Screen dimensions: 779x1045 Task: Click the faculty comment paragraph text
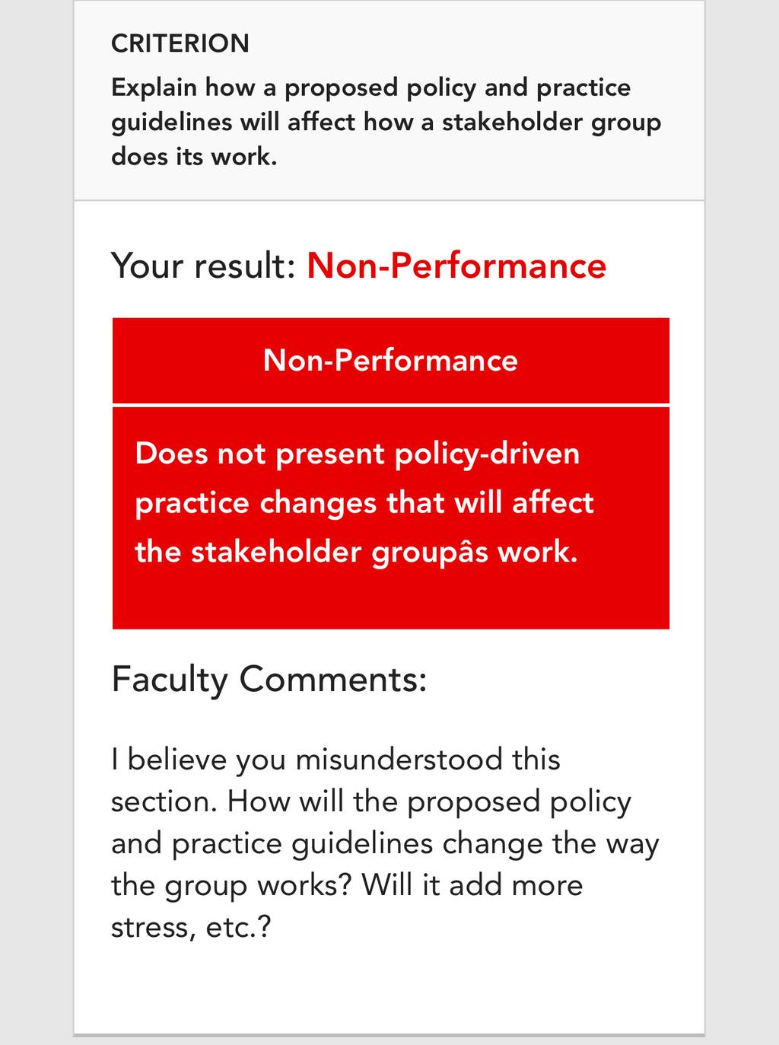point(385,843)
